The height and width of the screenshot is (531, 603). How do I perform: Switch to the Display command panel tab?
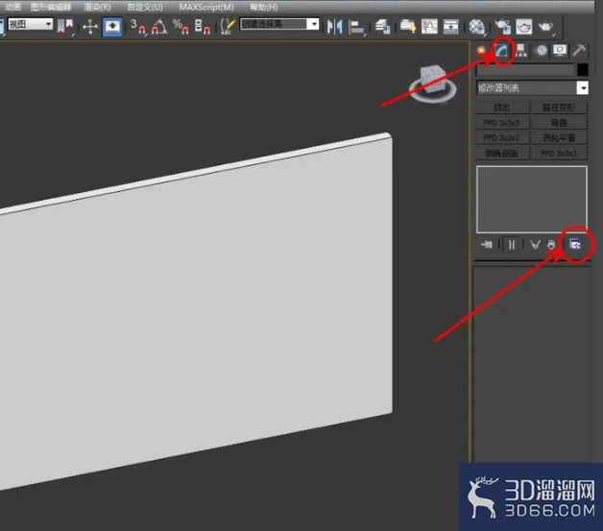[x=560, y=50]
